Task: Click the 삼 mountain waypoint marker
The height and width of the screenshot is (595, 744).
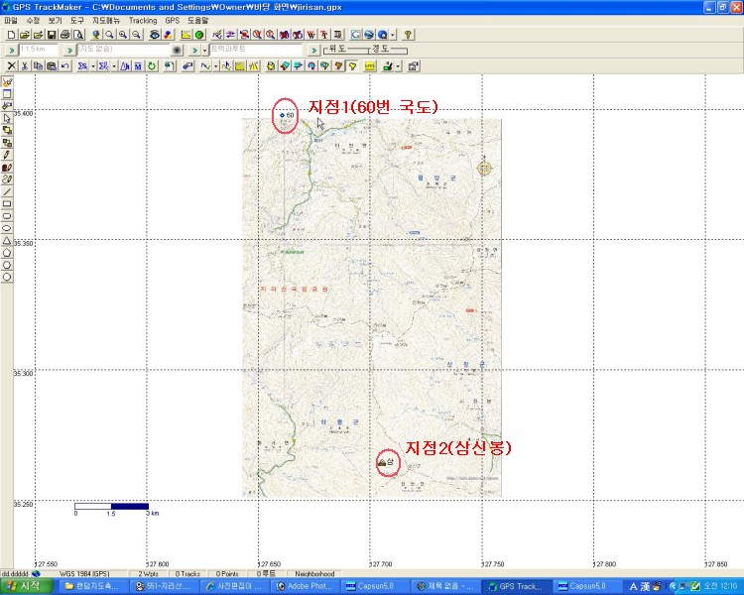Action: 382,462
